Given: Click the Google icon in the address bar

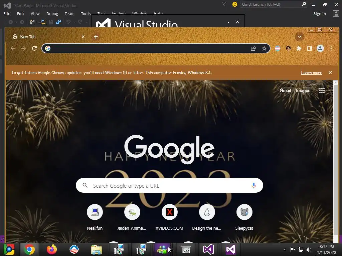Looking at the screenshot, I should [x=48, y=48].
